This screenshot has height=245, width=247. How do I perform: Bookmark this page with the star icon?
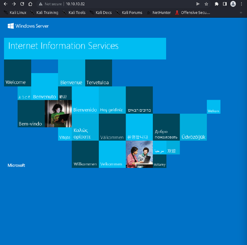tap(206, 4)
